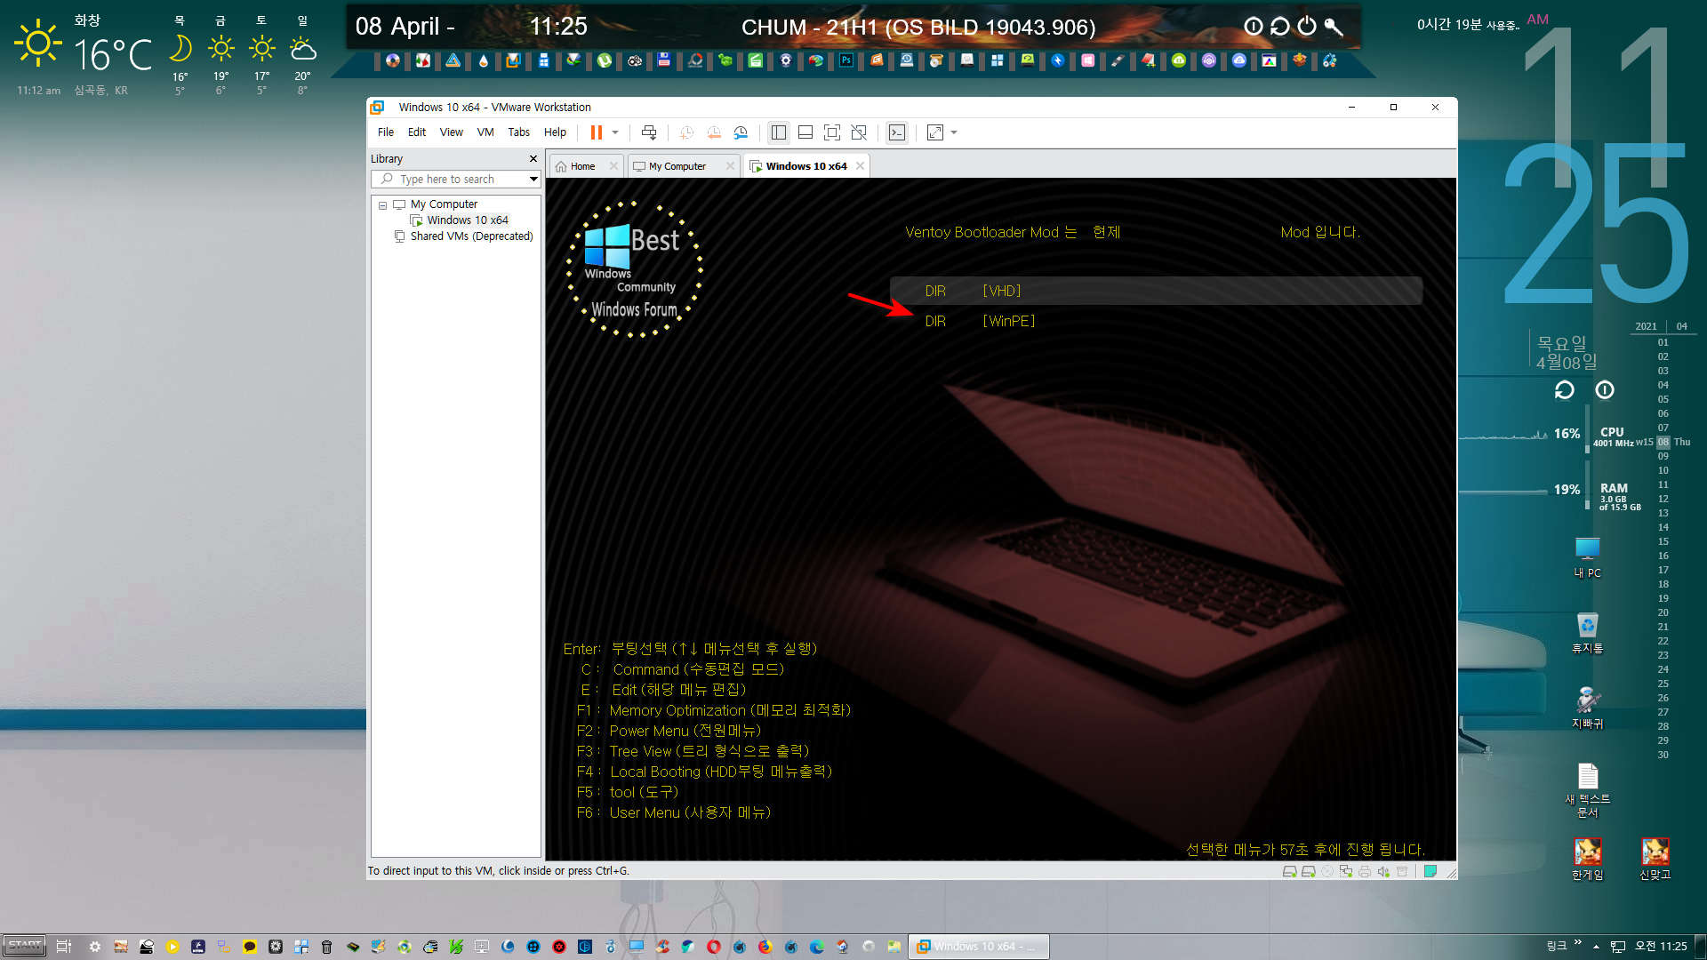Click refresh icon beside the date widget
The image size is (1707, 960).
[1564, 390]
